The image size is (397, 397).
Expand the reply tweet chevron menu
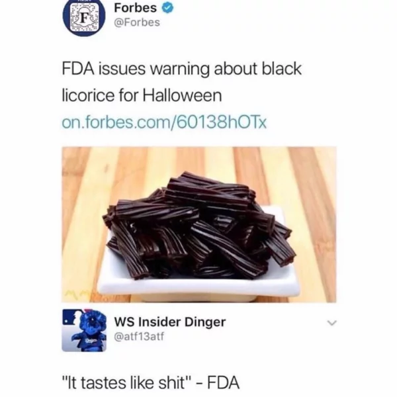[x=331, y=323]
